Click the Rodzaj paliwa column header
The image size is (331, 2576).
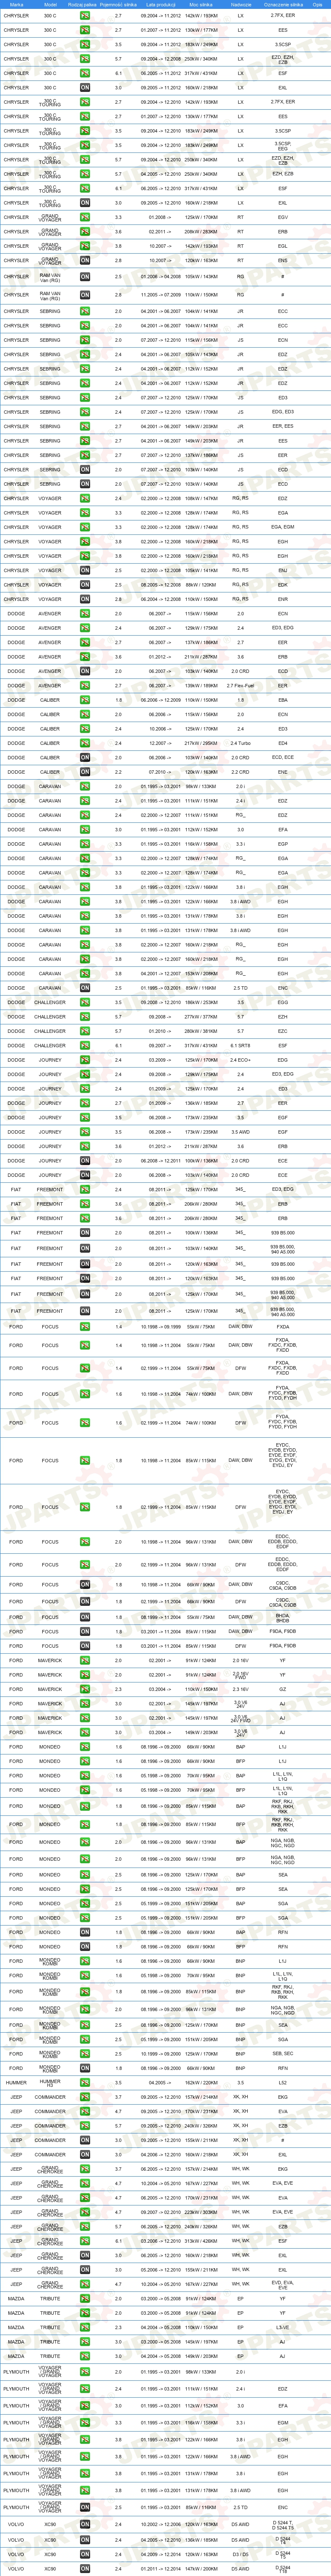(83, 5)
